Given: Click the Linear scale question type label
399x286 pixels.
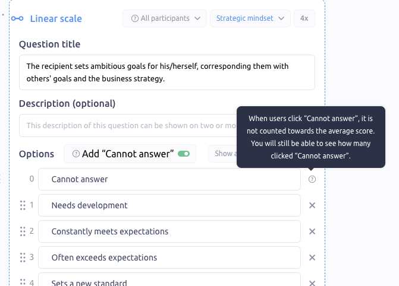Looking at the screenshot, I should 56,18.
